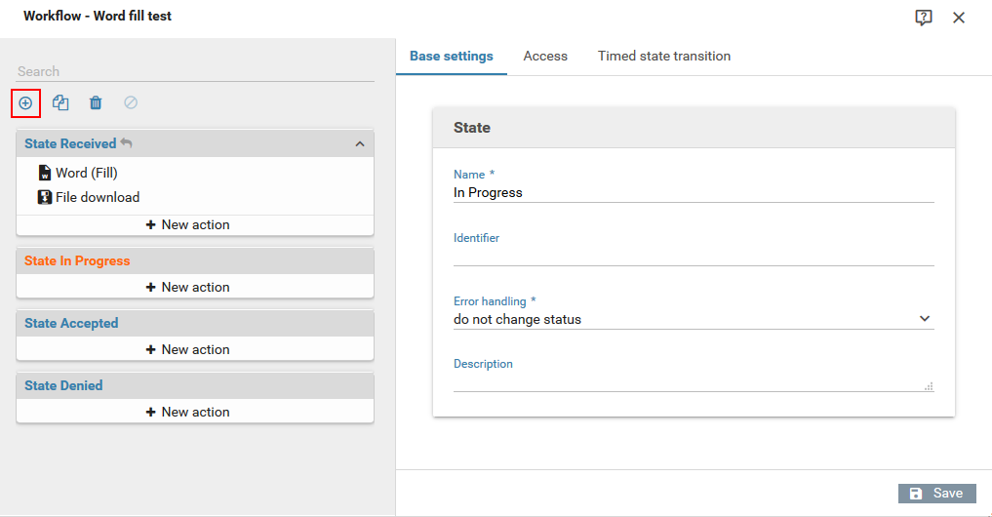The height and width of the screenshot is (517, 992).
Task: Click the Word (Fill) action icon
Action: click(45, 173)
